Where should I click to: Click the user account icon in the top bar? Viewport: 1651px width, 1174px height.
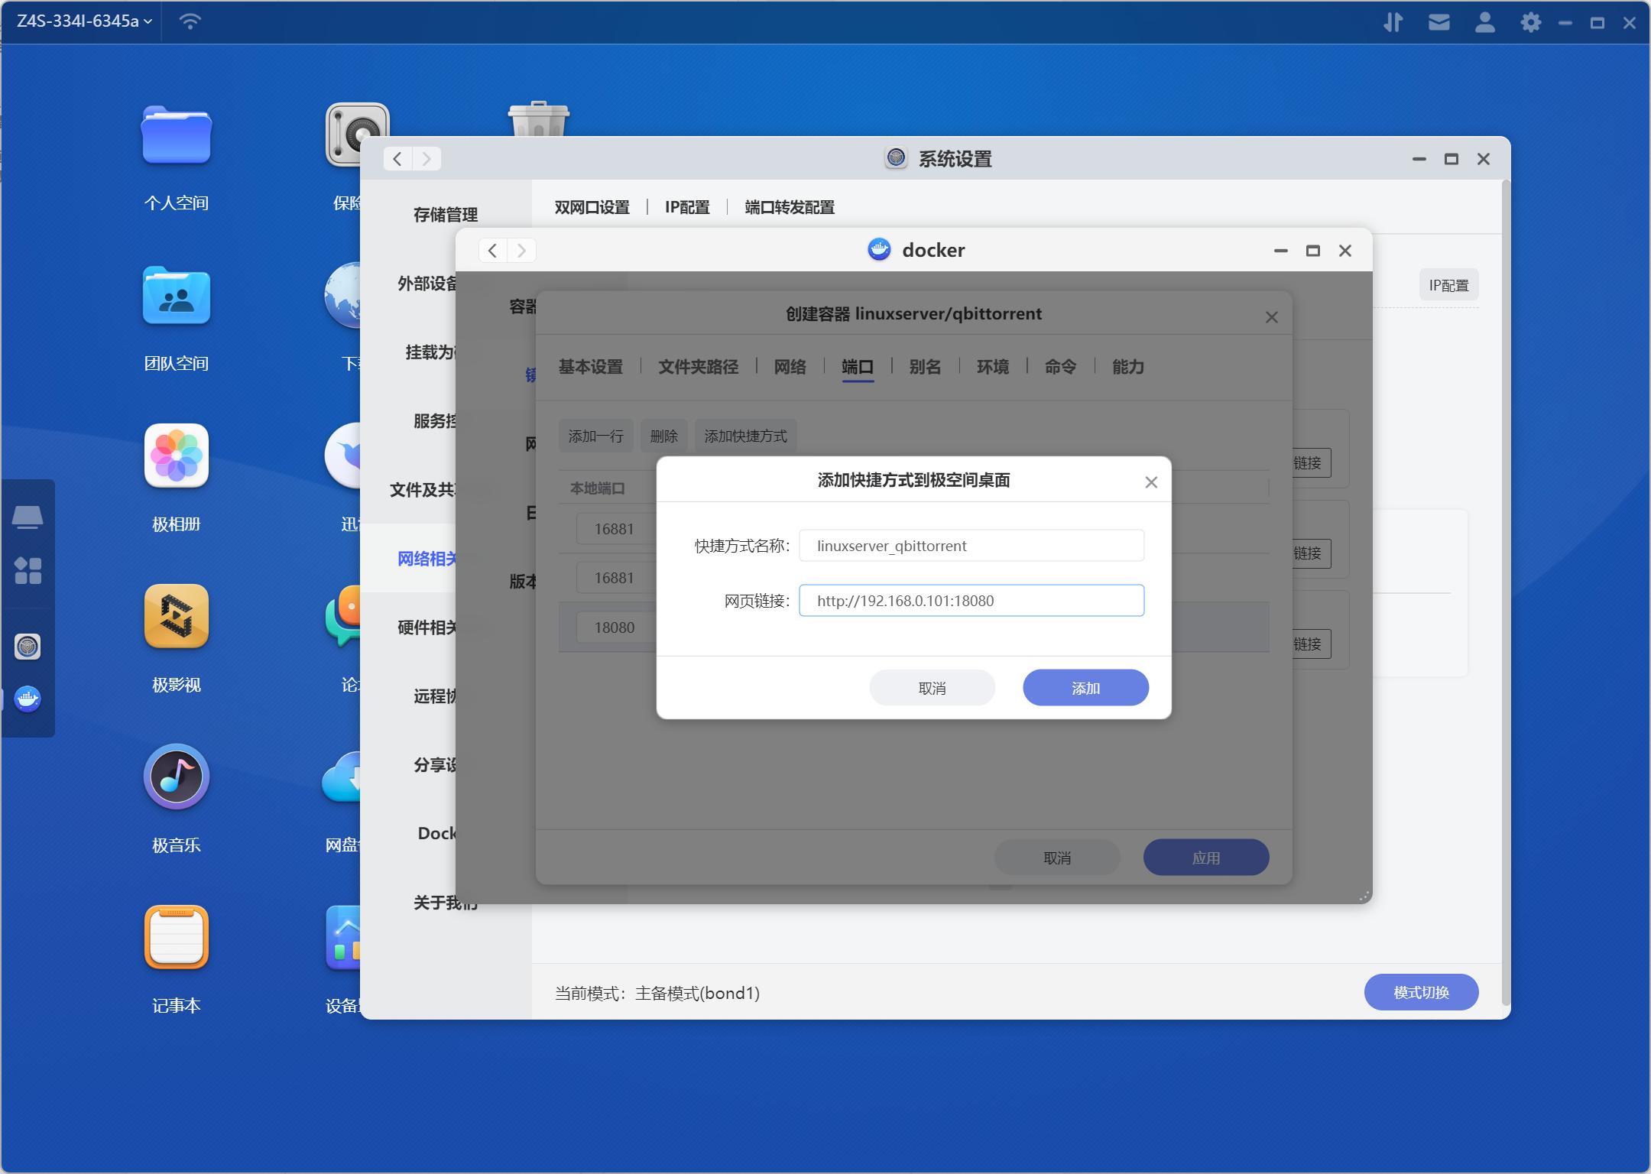1485,22
